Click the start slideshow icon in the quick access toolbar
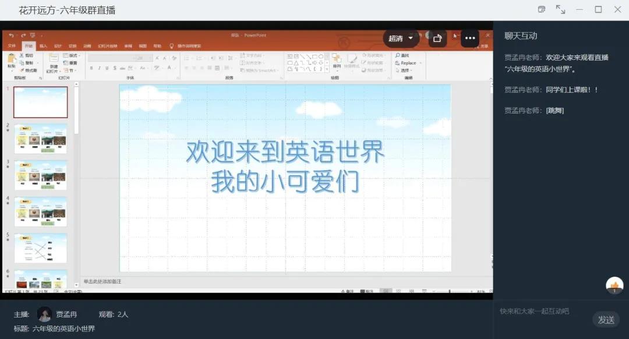The width and height of the screenshot is (629, 339). [33, 36]
